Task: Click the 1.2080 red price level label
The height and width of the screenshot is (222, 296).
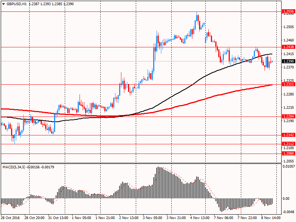Action: 289,153
